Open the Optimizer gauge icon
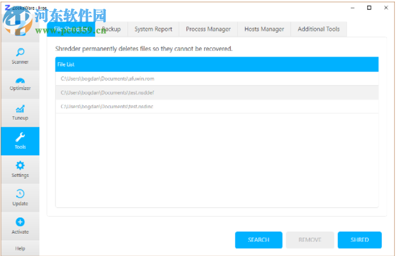The height and width of the screenshot is (256, 397). tap(20, 81)
